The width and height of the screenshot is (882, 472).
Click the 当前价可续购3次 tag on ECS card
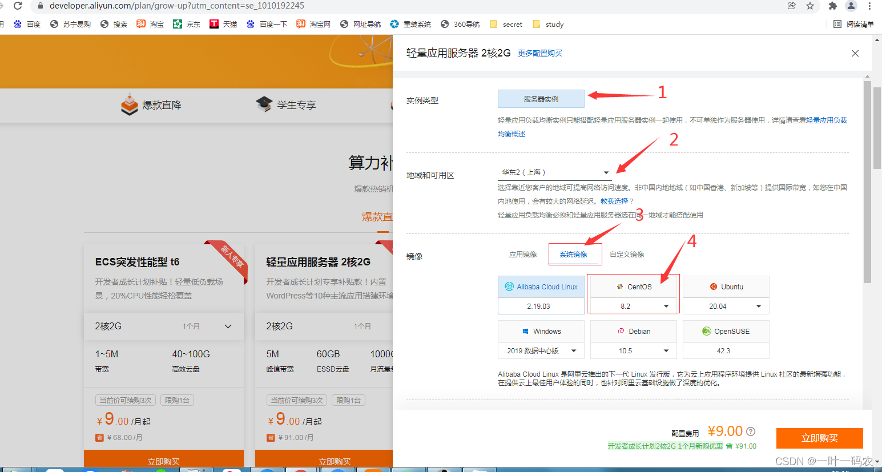click(x=126, y=400)
